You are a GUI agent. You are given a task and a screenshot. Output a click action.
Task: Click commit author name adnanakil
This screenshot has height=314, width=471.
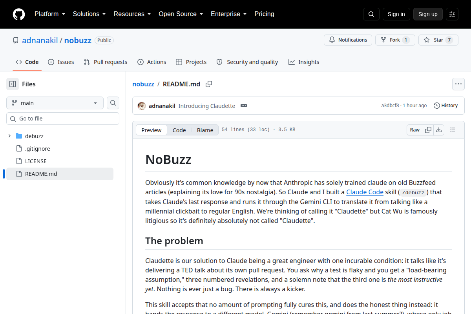tap(162, 106)
